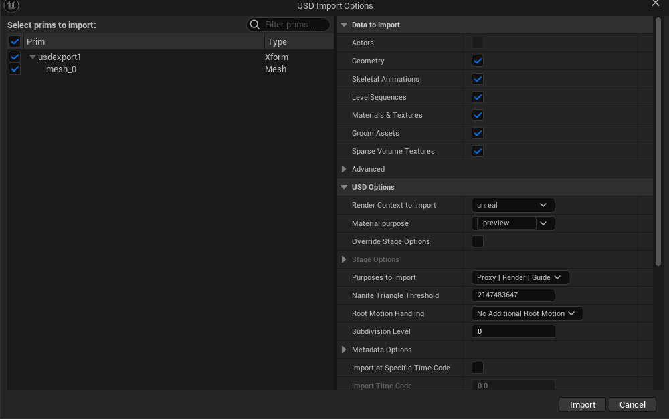Toggle the Skeletal Animations checkbox
This screenshot has height=419, width=669.
click(478, 79)
